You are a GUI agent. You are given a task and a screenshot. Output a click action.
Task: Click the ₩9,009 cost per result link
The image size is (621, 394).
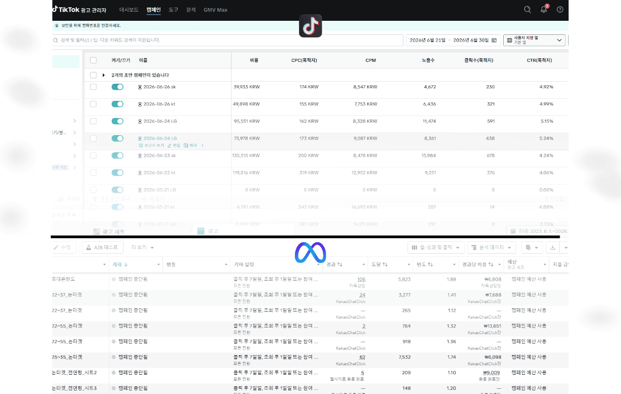pos(491,373)
